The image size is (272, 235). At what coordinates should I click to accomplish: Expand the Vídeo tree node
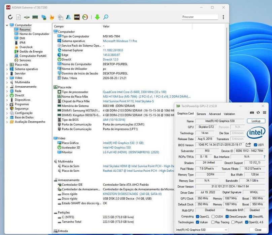pos(7,78)
